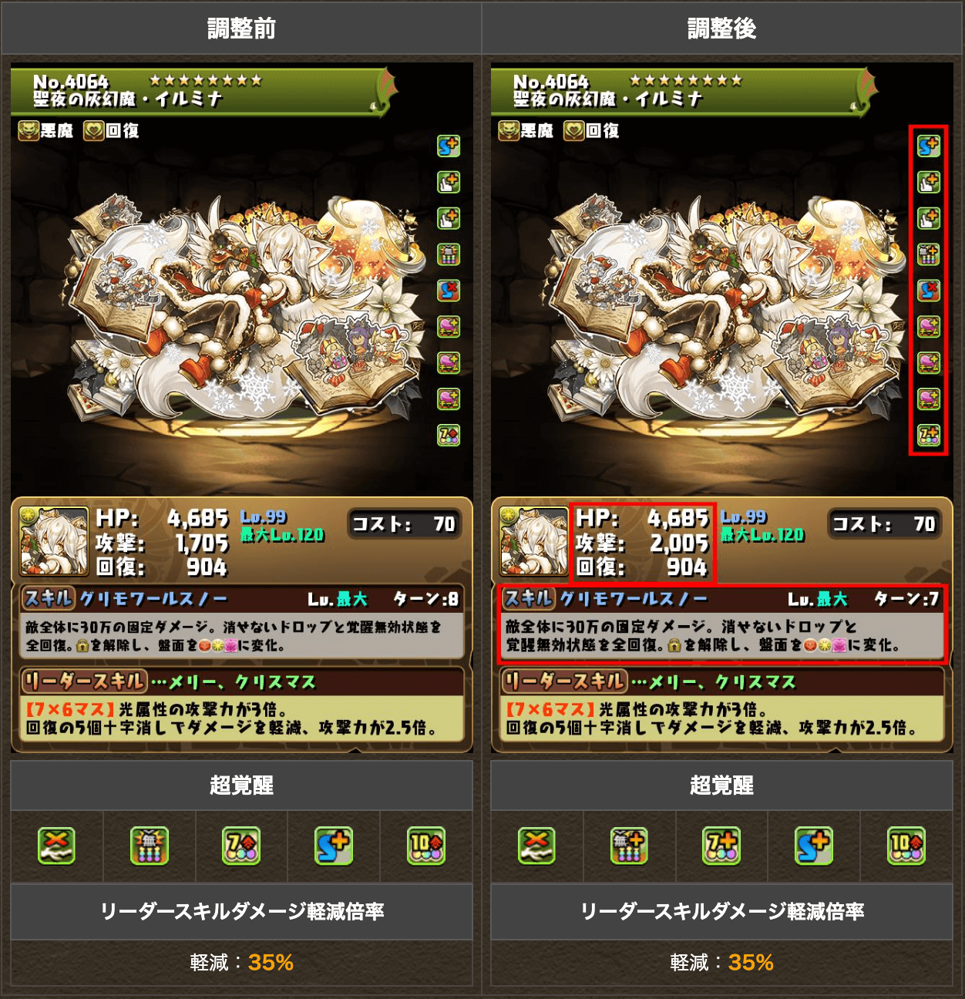
Task: Click the first super awakening icon in the 調整前 panel
Action: (x=57, y=846)
